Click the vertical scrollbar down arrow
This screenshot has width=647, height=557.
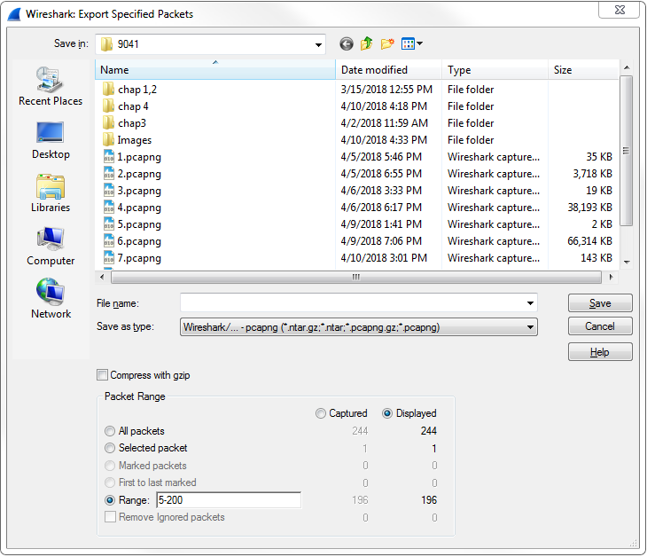627,263
